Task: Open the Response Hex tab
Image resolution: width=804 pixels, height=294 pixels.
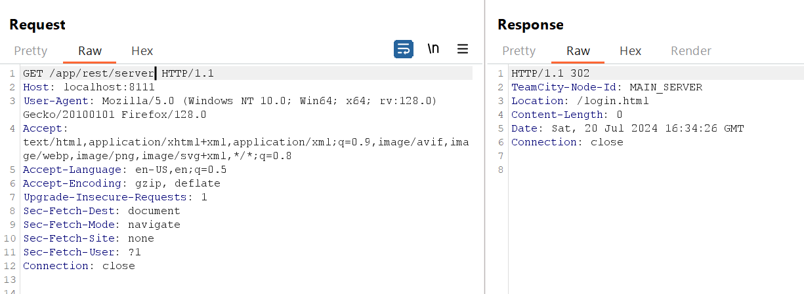Action: point(631,50)
